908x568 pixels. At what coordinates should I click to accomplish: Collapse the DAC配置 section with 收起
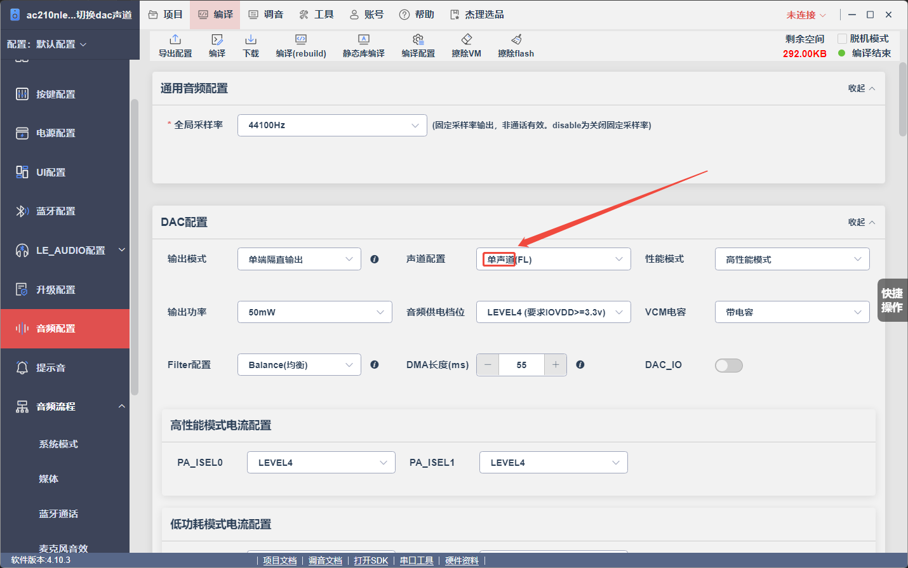(x=862, y=222)
